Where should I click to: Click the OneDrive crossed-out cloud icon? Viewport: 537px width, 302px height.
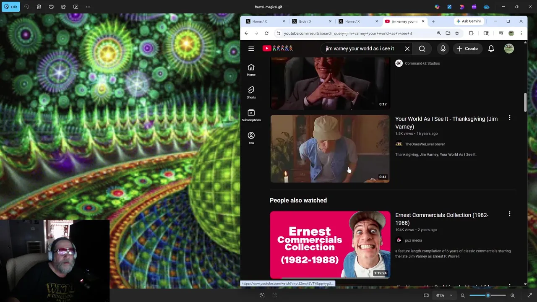coord(487,7)
